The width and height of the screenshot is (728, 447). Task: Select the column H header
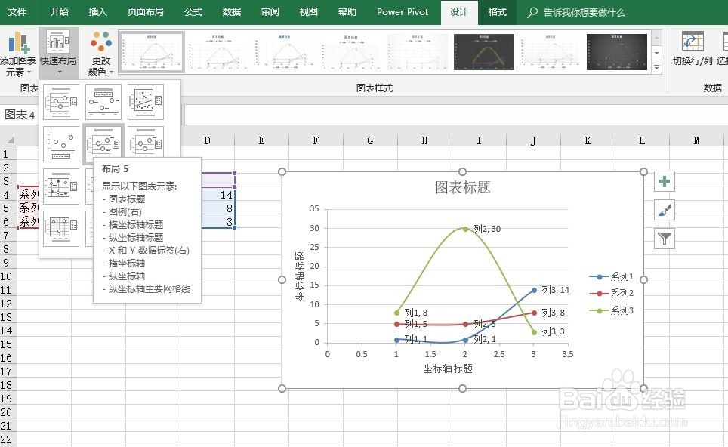click(x=424, y=140)
